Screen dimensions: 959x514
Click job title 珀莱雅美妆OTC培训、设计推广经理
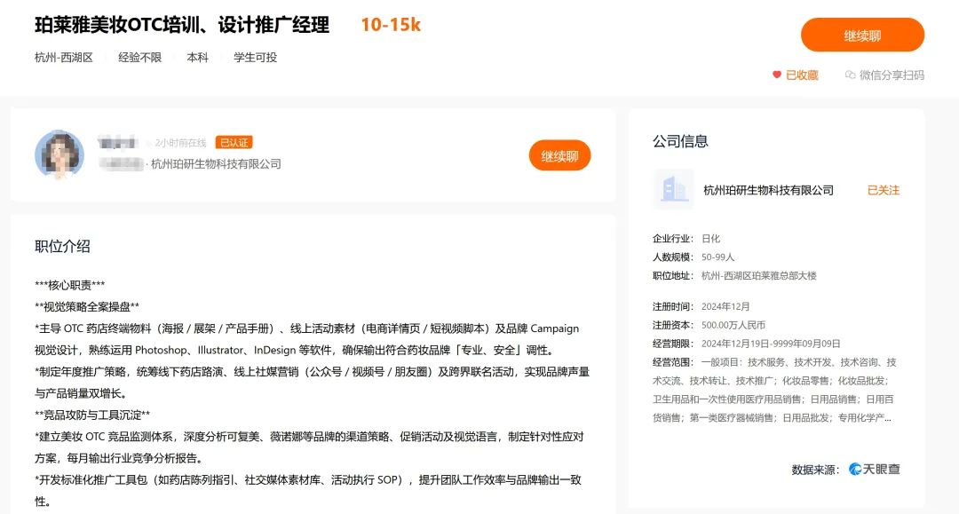[x=182, y=25]
